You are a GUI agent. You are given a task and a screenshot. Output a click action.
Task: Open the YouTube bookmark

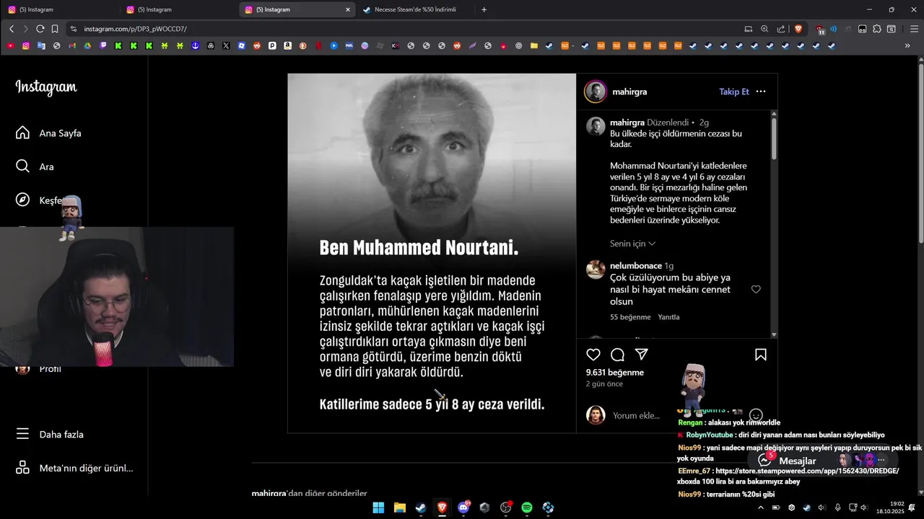click(x=10, y=45)
